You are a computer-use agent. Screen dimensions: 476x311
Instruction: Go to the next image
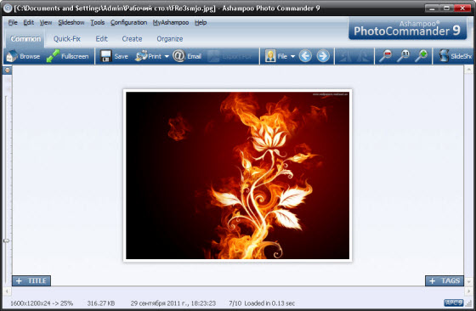[x=323, y=56]
